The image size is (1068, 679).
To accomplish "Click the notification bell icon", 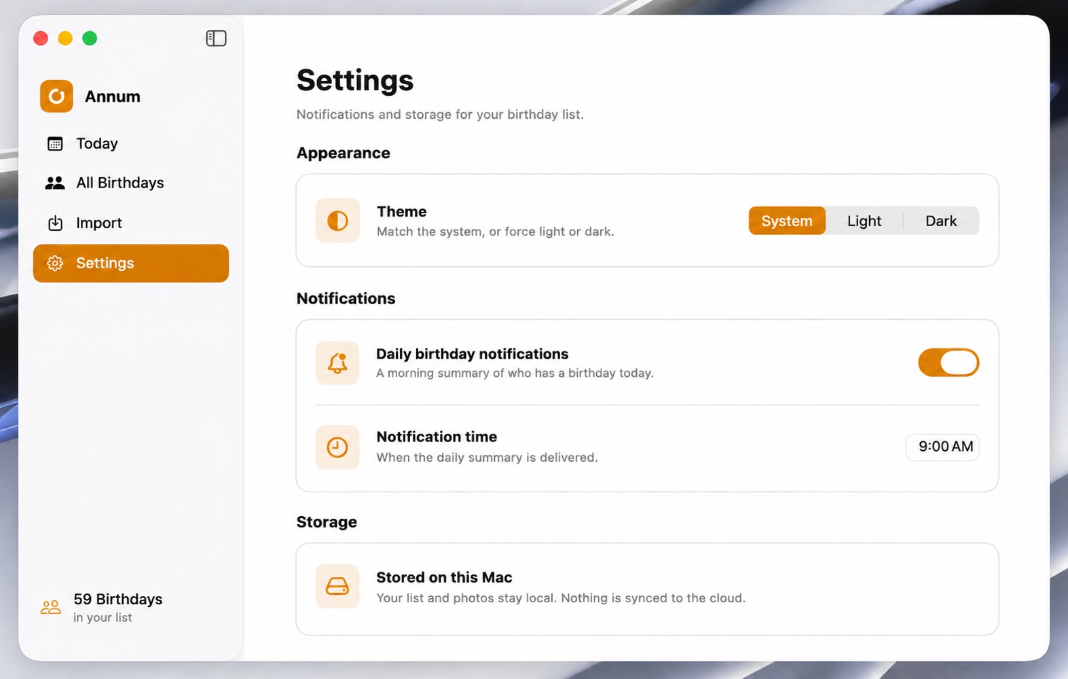I will (337, 363).
